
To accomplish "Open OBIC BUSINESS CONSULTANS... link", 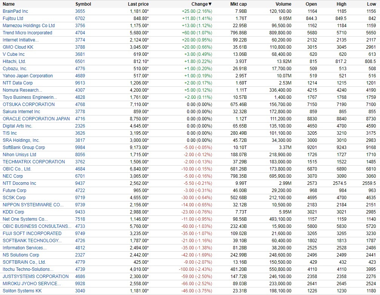I will (37, 226).
